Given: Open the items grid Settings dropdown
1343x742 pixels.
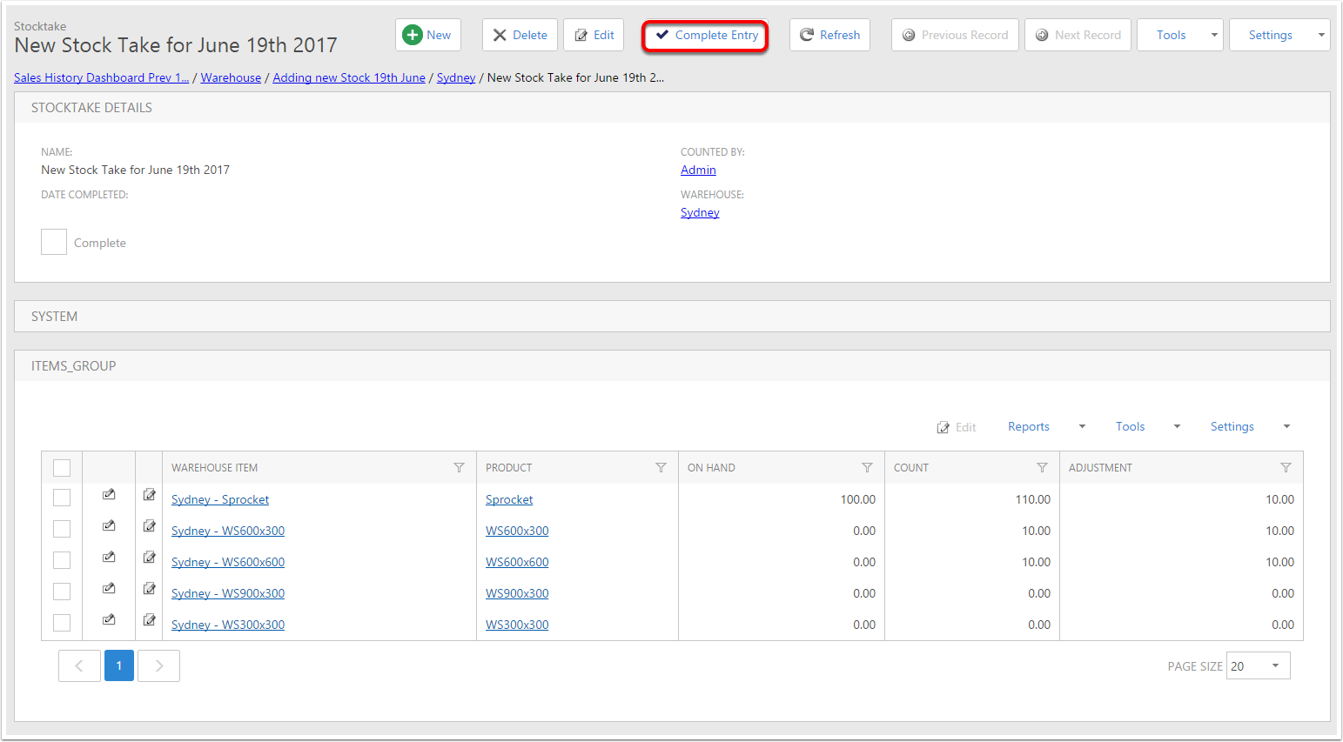Looking at the screenshot, I should pos(1250,426).
